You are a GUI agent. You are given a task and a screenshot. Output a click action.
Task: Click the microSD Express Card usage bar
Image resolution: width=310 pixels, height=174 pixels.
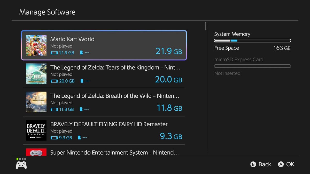click(253, 66)
